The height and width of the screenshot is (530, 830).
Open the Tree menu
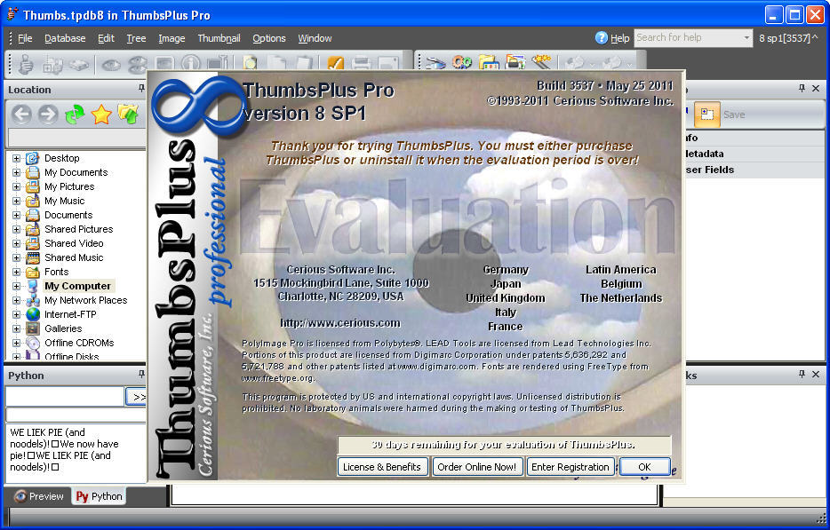(136, 38)
